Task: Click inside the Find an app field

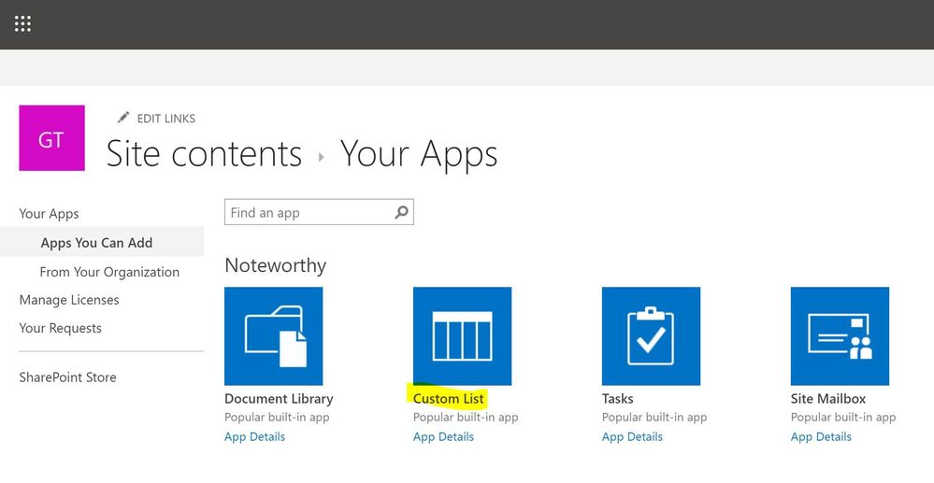Action: point(307,212)
